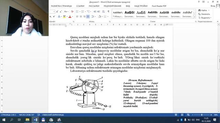
Task: Switch to read mode view
Action: pos(176,115)
